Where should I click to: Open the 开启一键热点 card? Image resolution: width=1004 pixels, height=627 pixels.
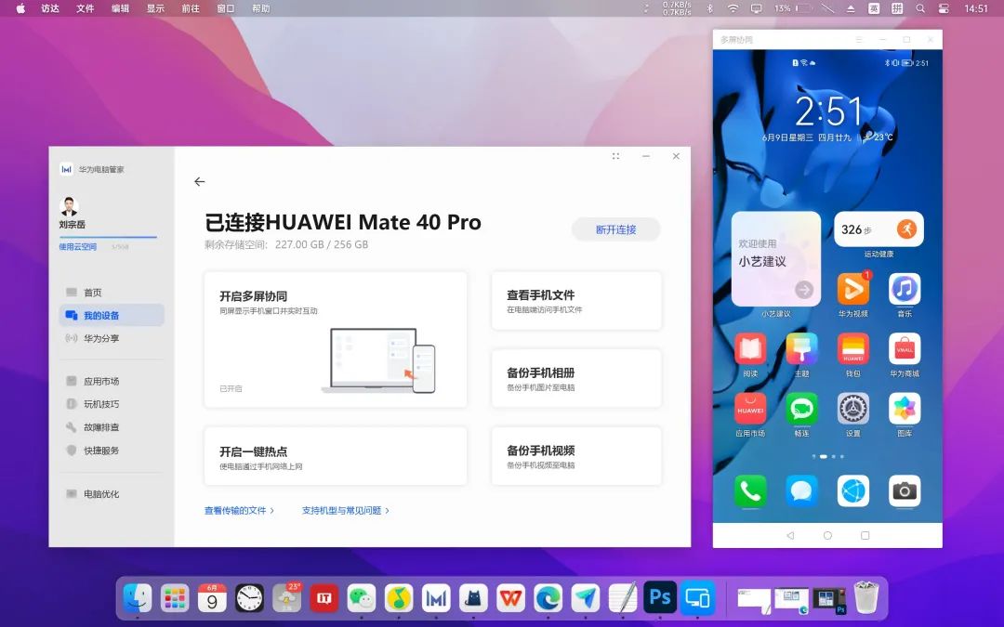click(x=336, y=457)
